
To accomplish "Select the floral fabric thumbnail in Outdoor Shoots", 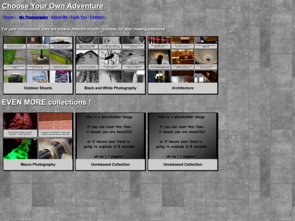I will [61, 76].
